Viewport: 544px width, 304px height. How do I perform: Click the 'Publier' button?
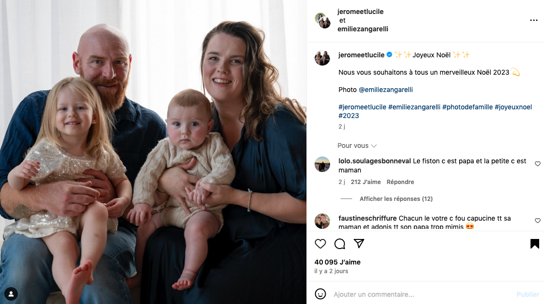tap(528, 294)
